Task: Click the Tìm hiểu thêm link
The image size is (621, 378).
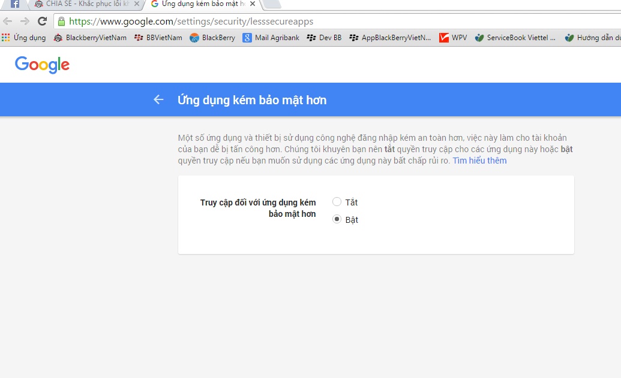Action: (x=479, y=161)
